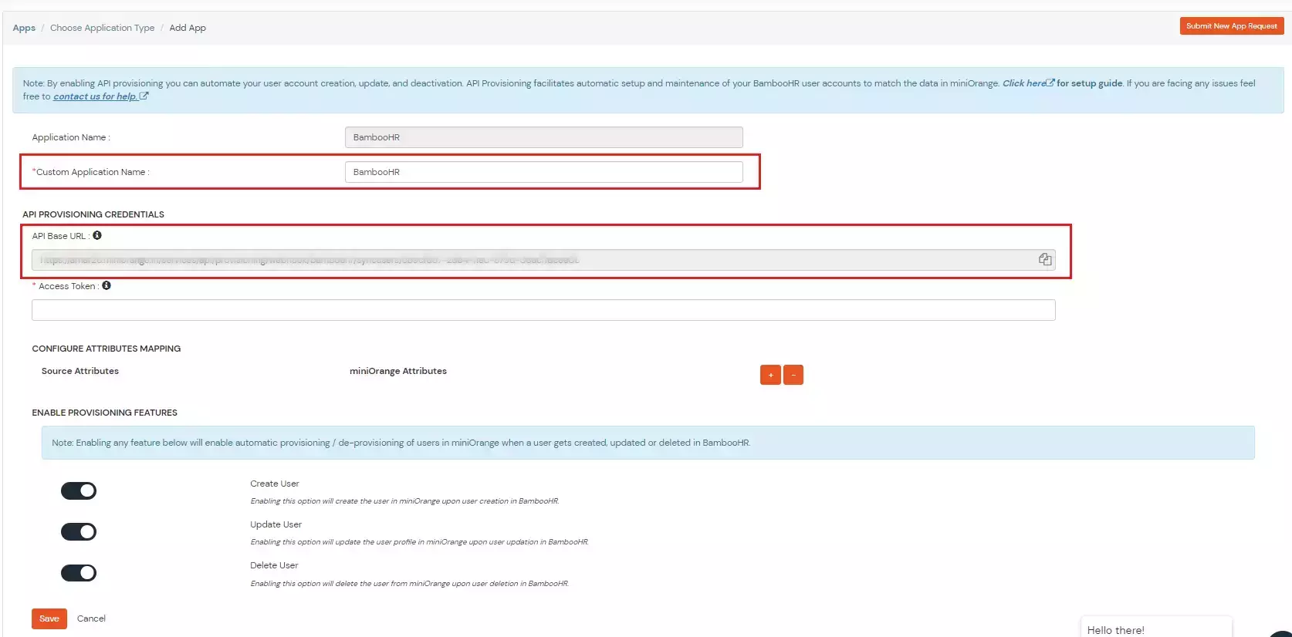The height and width of the screenshot is (637, 1292).
Task: Click API PROVISIONING CREDENTIALS heading
Action: 93,214
